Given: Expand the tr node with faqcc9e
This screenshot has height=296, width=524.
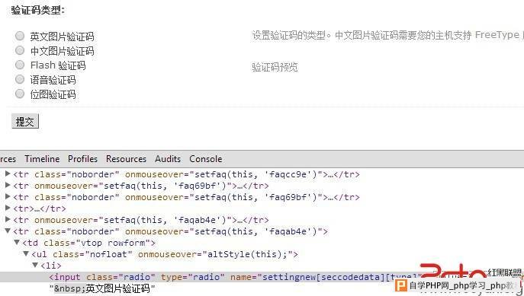Looking at the screenshot, I should click(x=8, y=173).
